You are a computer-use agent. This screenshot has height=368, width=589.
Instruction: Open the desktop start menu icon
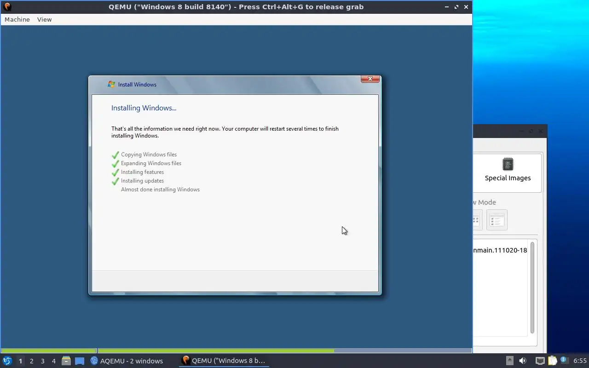[x=7, y=361]
